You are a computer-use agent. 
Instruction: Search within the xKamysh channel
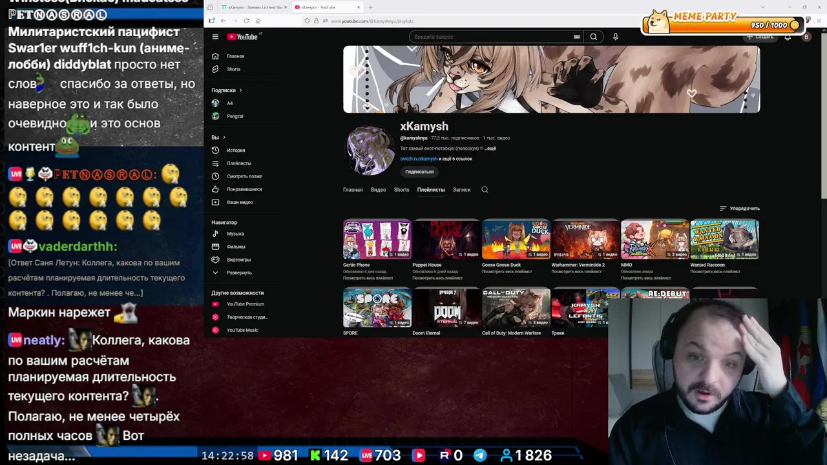point(485,190)
